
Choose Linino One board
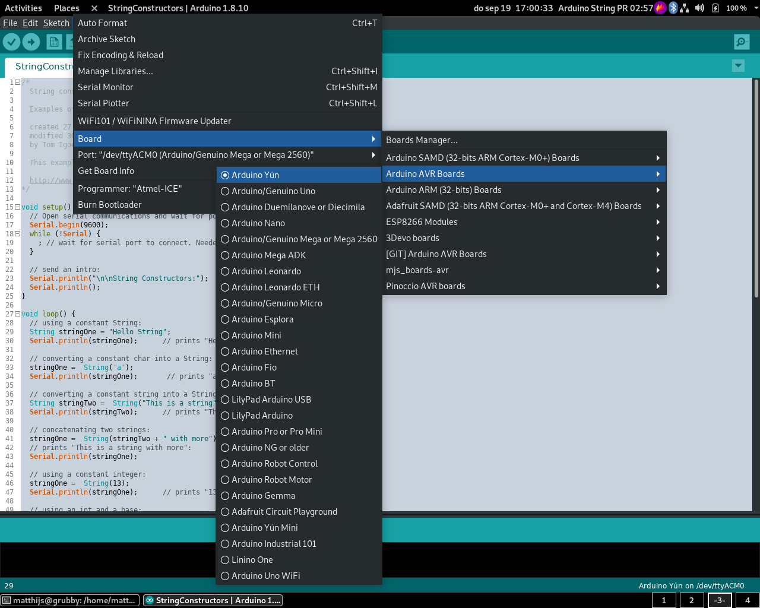(x=299, y=560)
